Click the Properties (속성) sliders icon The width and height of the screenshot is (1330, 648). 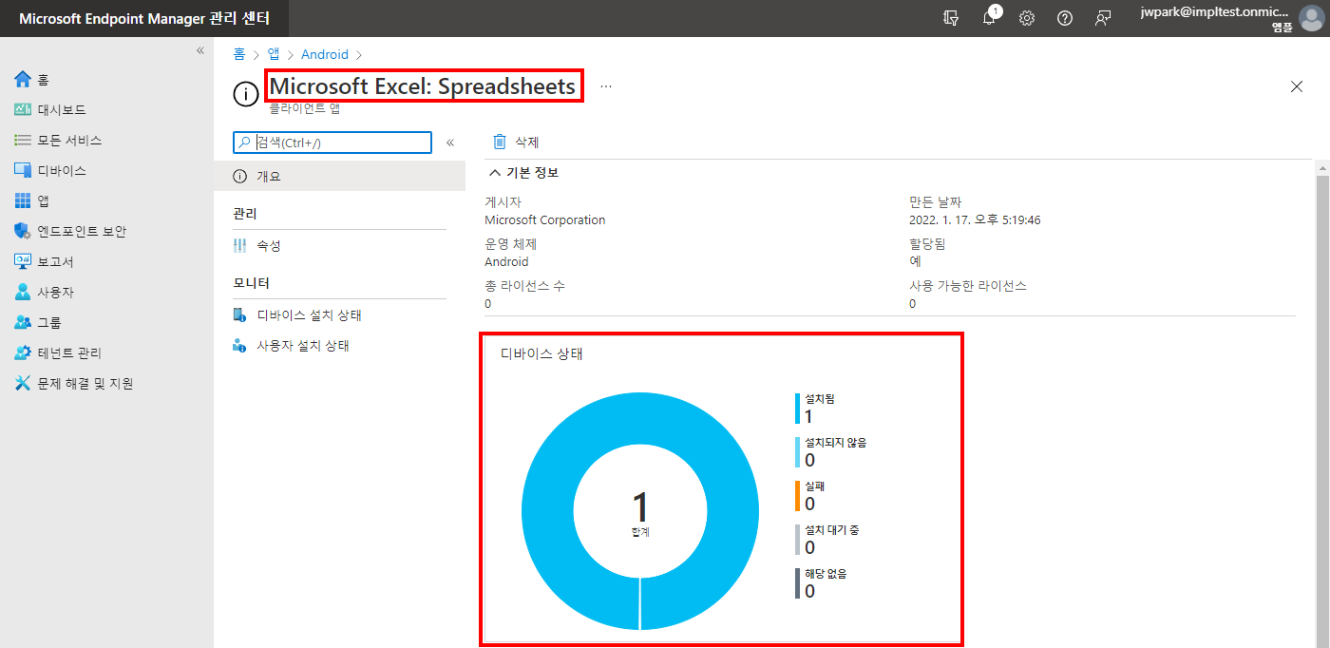(239, 245)
